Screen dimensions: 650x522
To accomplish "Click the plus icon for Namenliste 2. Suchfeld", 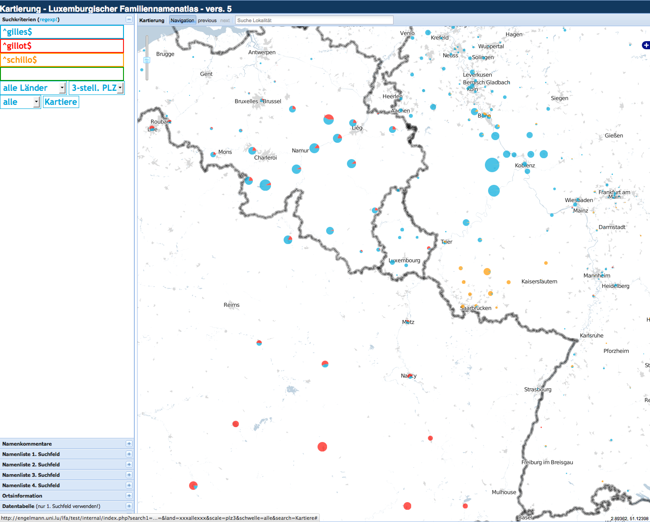I will coord(129,465).
